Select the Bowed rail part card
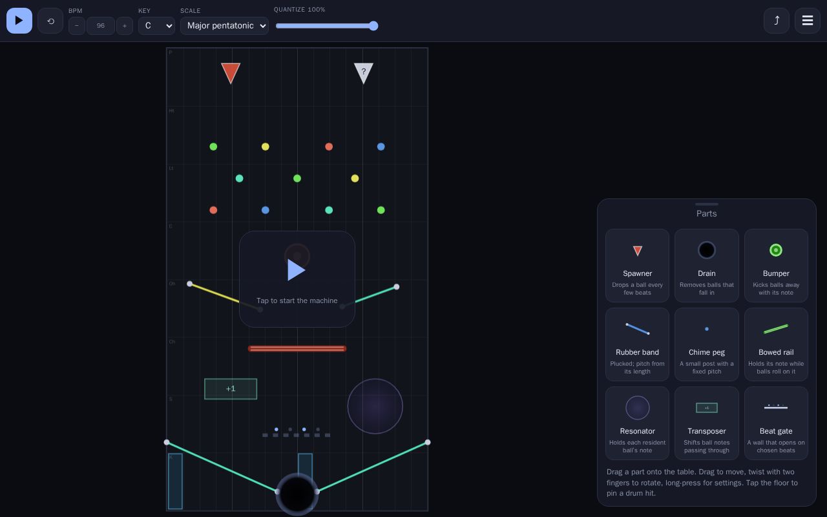The width and height of the screenshot is (827, 517). 776,344
